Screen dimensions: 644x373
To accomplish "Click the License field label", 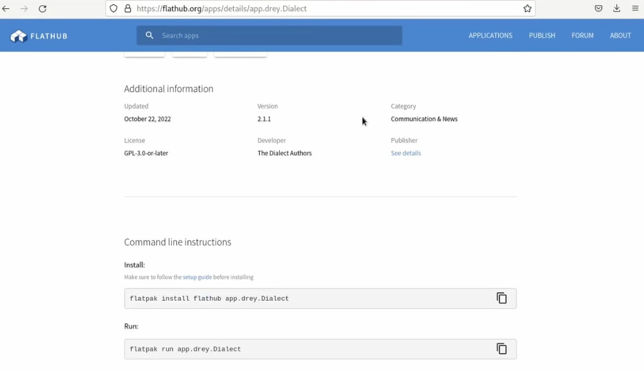I will pos(134,141).
